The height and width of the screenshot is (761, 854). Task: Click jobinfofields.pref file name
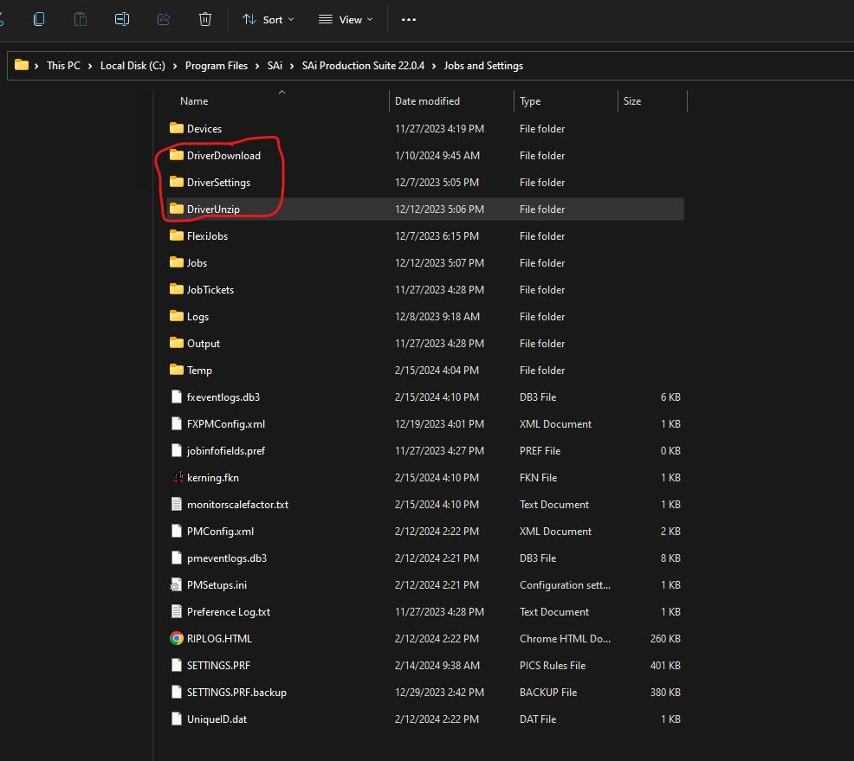coord(226,451)
